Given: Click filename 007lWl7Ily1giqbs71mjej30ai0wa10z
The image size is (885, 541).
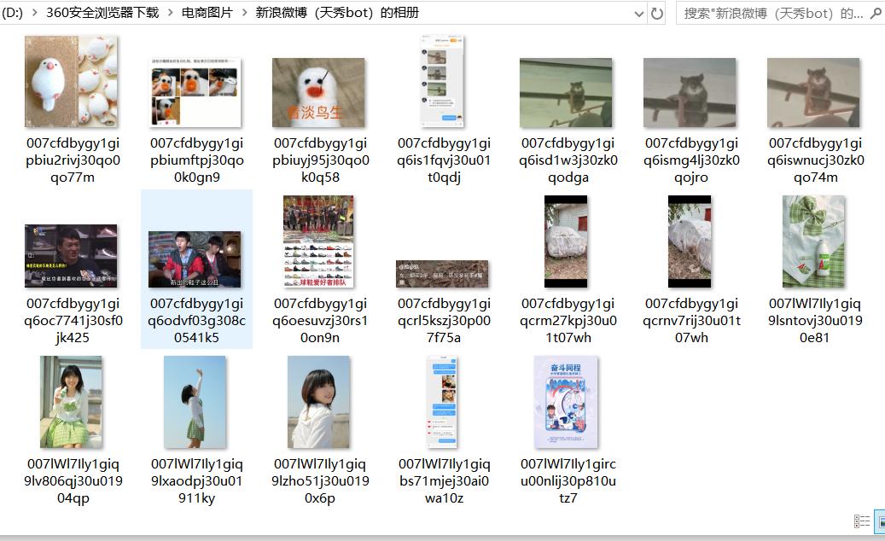Looking at the screenshot, I should tap(444, 480).
